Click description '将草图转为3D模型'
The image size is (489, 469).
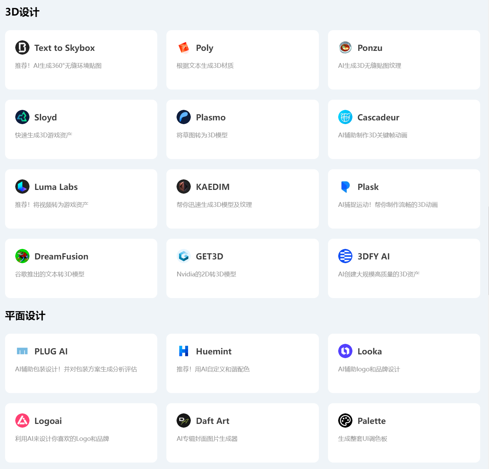point(202,135)
